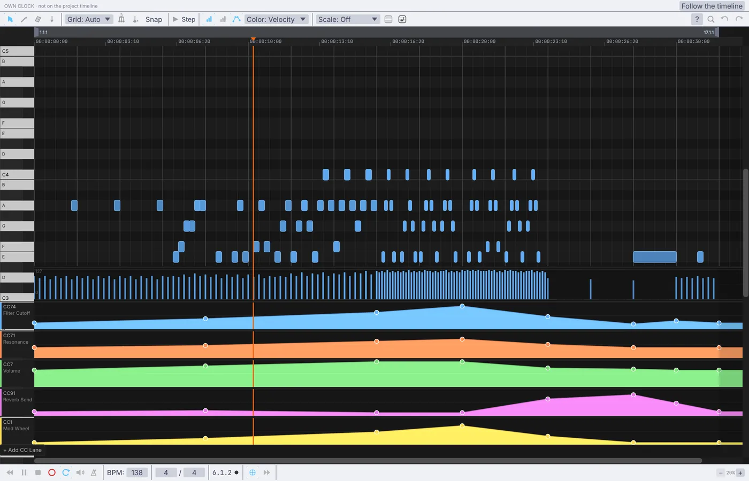Open the Color: Velocity dropdown
The image size is (749, 481).
coord(277,19)
